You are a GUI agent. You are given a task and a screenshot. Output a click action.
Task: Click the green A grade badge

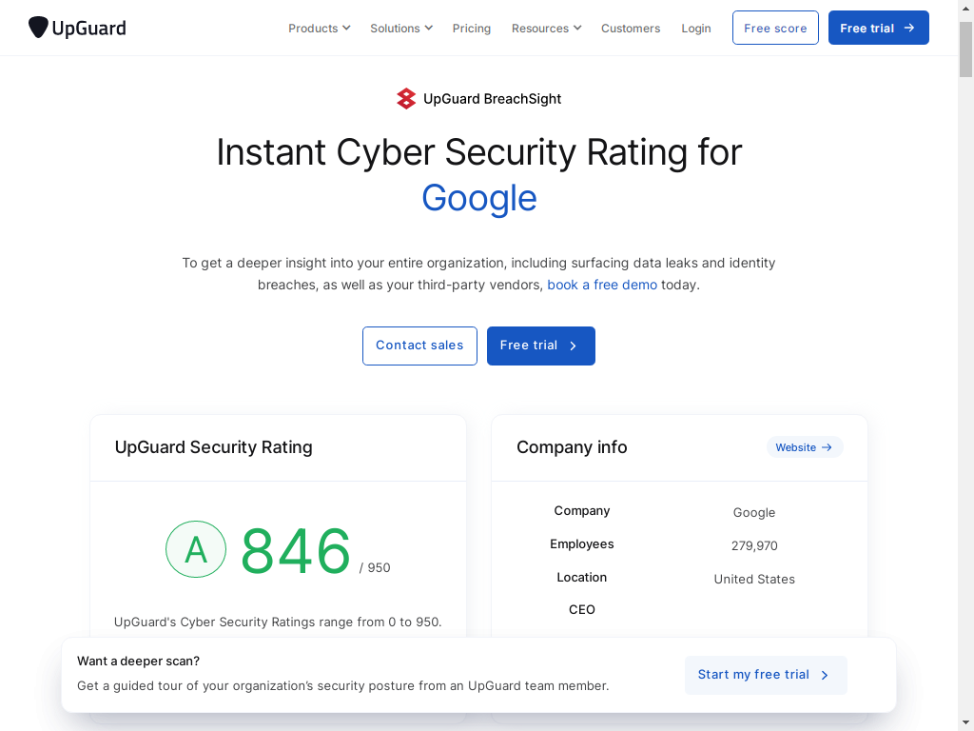[x=196, y=549]
